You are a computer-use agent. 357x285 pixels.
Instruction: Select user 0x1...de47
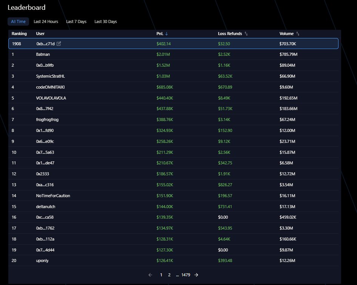pyautogui.click(x=45, y=163)
